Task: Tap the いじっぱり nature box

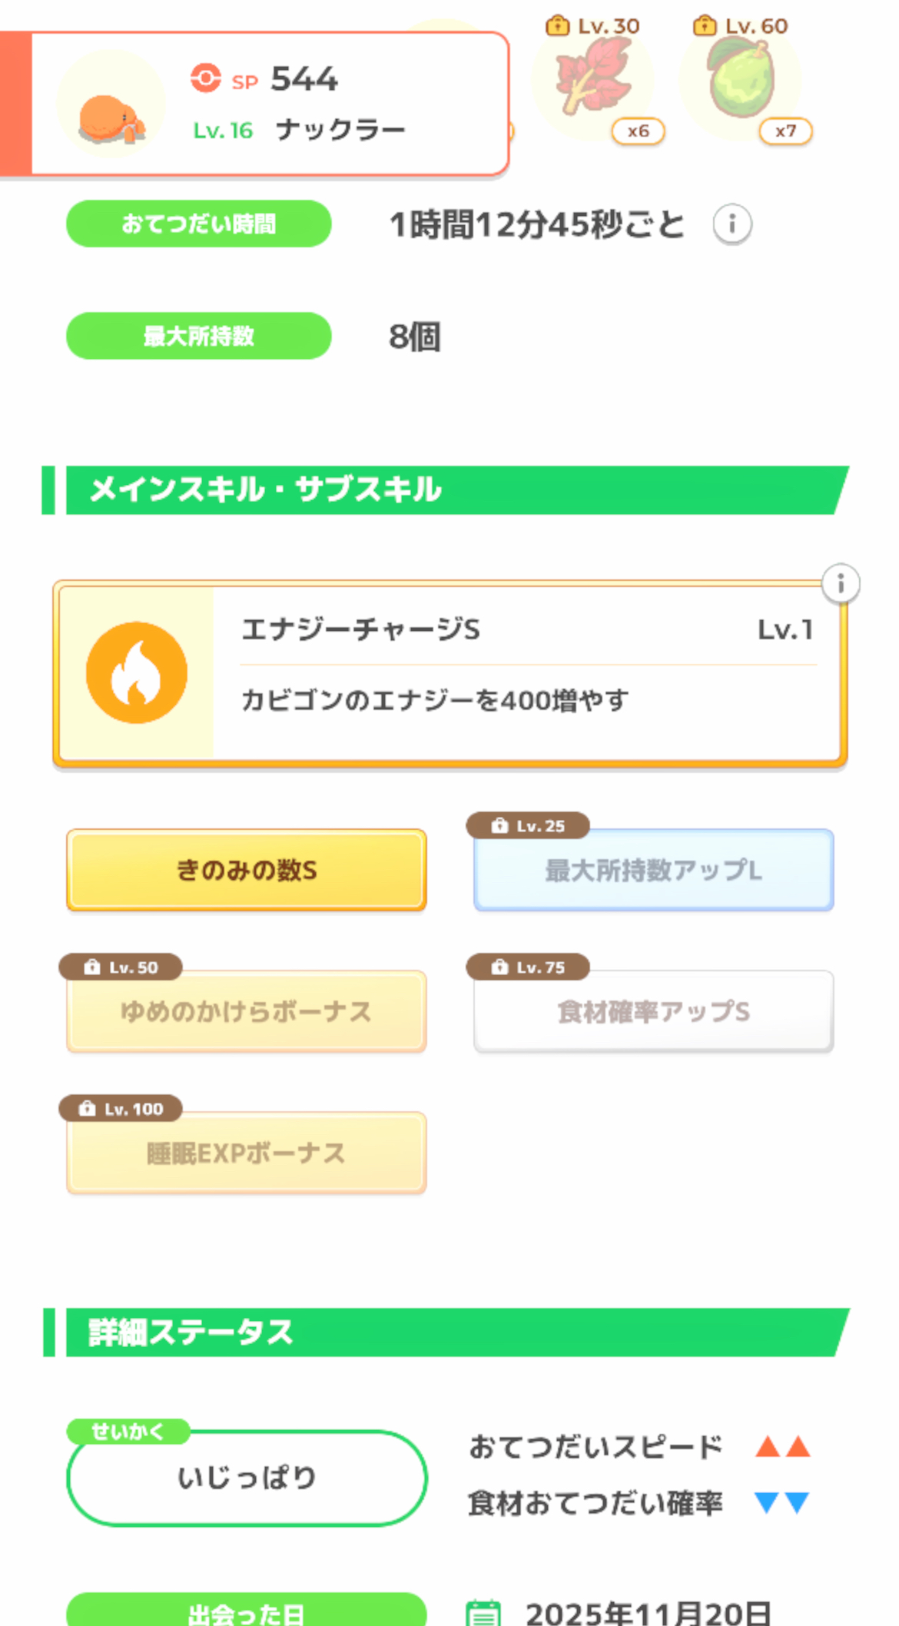Action: pyautogui.click(x=247, y=1478)
